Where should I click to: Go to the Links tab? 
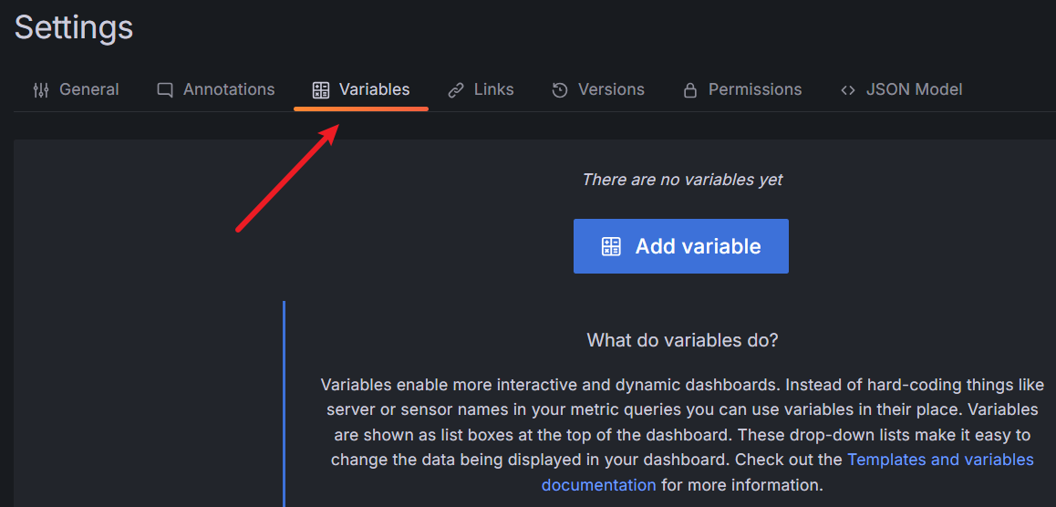click(x=493, y=89)
